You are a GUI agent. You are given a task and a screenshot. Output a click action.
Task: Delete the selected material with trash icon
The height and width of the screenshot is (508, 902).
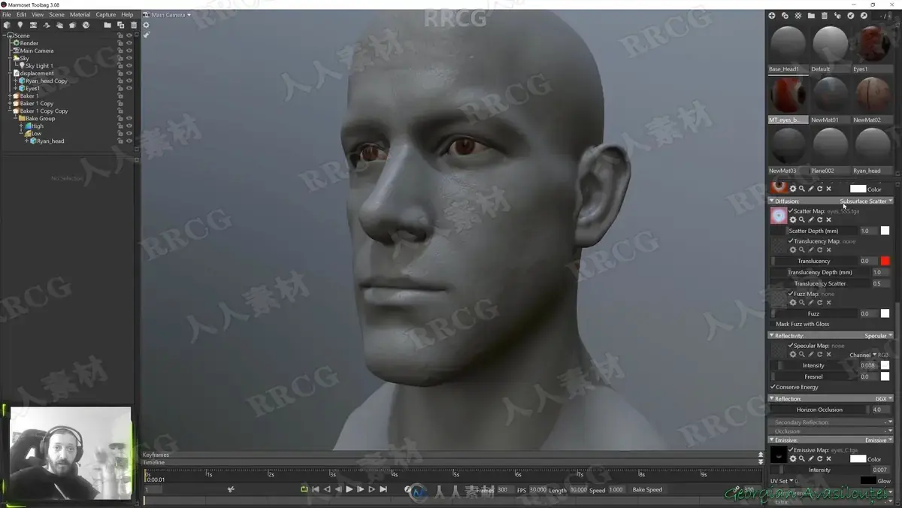(825, 15)
